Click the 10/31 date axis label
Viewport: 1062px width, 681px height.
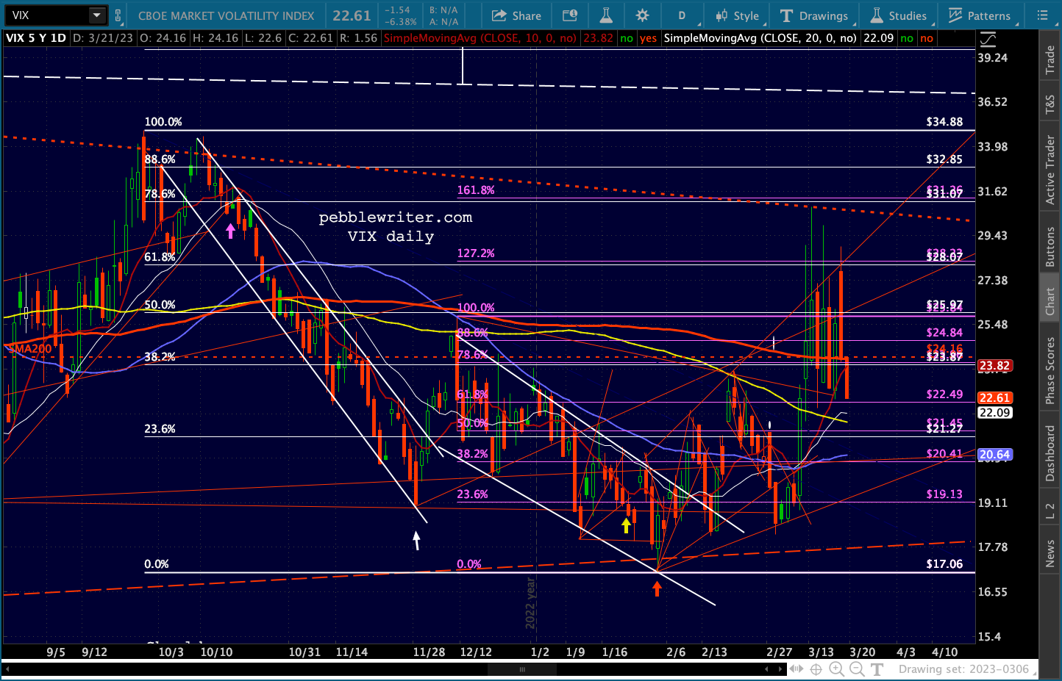(304, 652)
